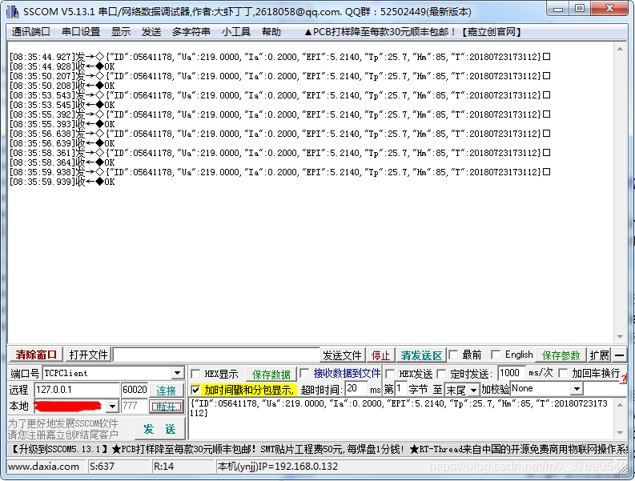Click the 清发送区 button
Screen dimensions: 635x481
[x=421, y=355]
